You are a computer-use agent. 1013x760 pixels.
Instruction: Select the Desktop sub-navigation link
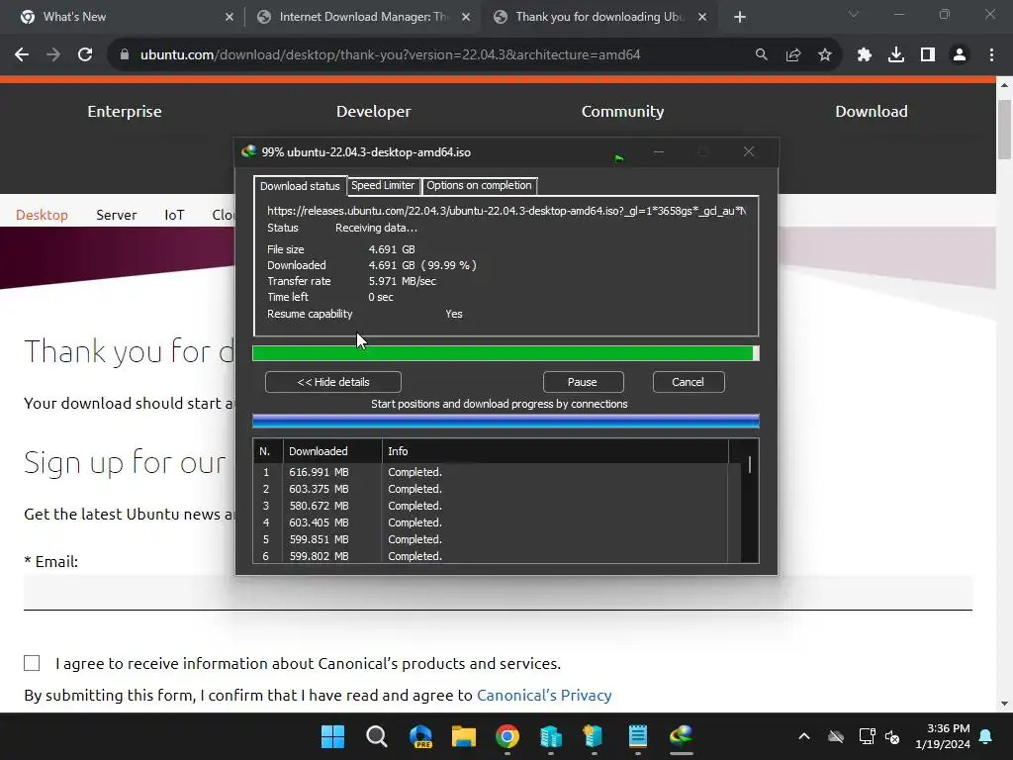[42, 215]
